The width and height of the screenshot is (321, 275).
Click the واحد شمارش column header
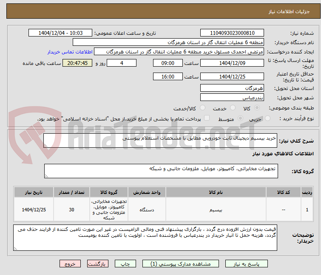pos(147,192)
